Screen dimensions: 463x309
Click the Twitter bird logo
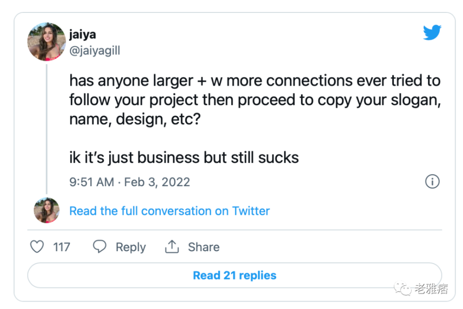[x=432, y=33]
